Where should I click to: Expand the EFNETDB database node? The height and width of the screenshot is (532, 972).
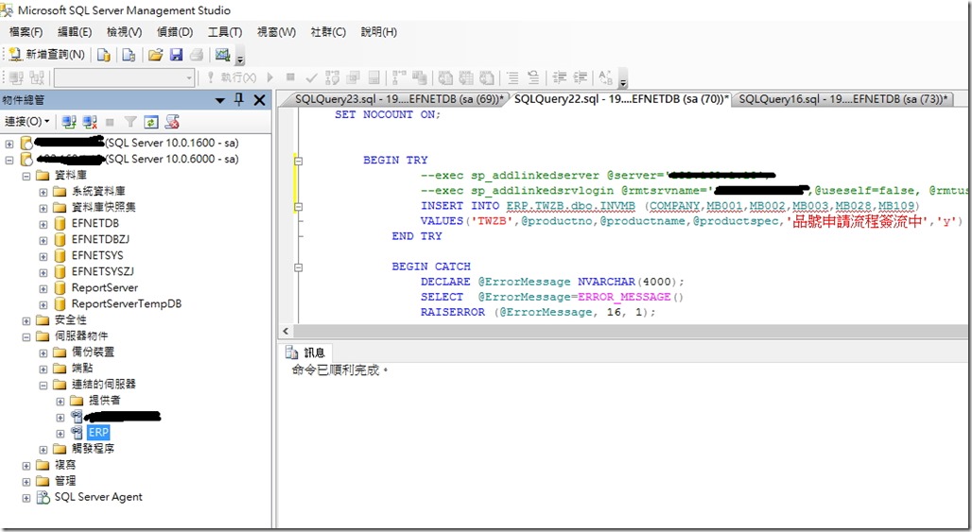[x=43, y=224]
